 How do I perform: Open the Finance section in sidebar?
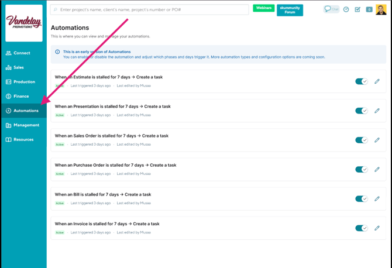(x=24, y=96)
